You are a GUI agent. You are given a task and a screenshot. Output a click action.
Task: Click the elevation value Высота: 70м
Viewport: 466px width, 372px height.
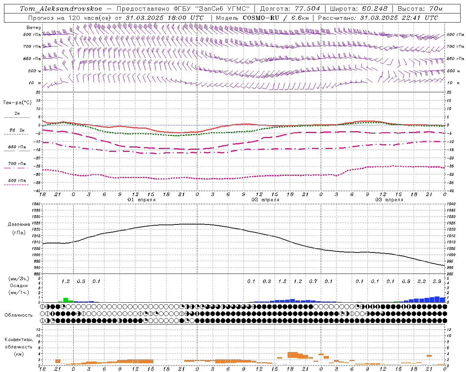click(420, 9)
